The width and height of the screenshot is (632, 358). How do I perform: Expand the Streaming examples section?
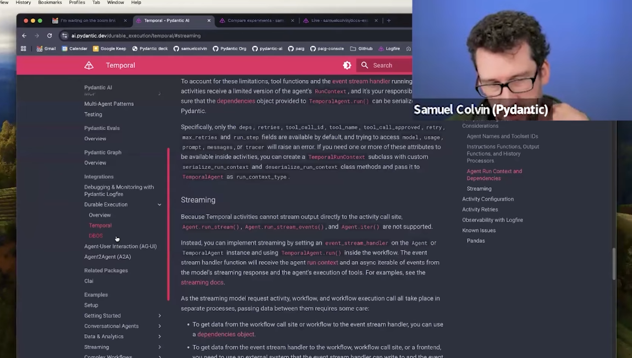click(160, 347)
